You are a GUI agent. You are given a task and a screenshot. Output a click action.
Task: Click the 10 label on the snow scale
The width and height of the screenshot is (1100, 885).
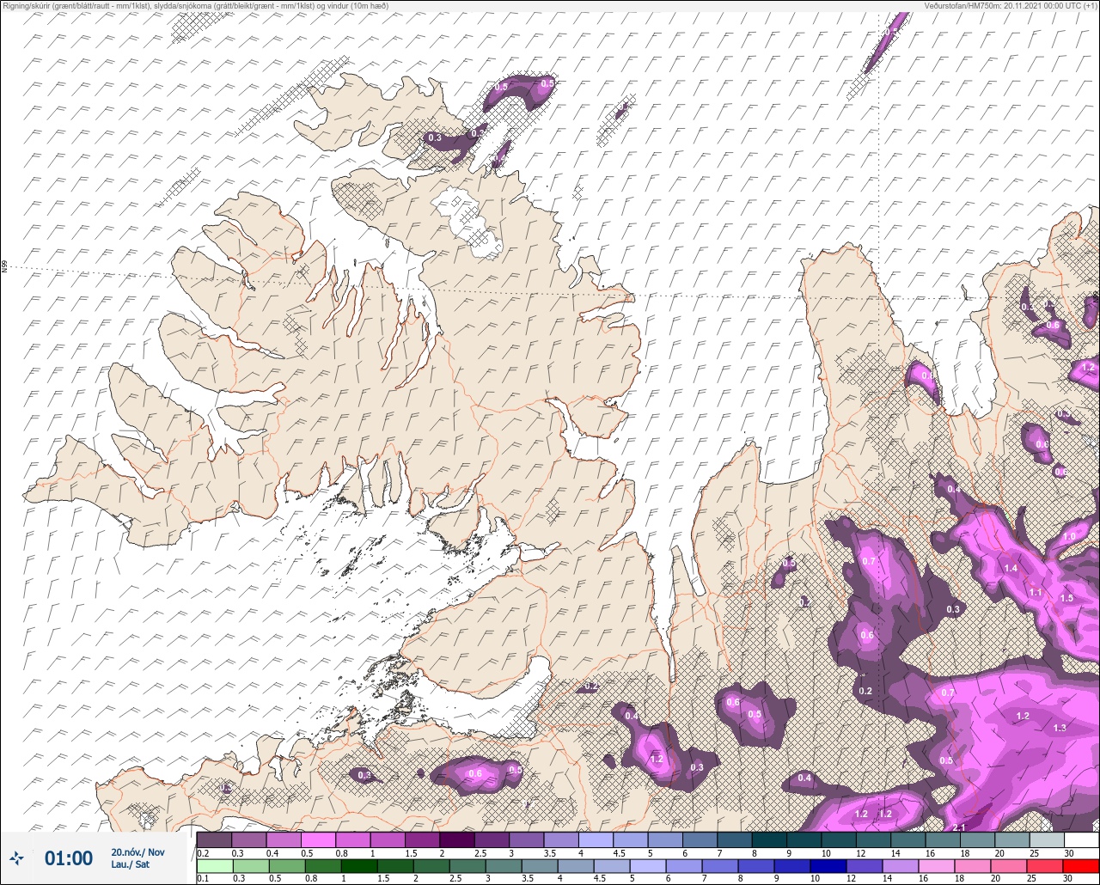pos(825,852)
